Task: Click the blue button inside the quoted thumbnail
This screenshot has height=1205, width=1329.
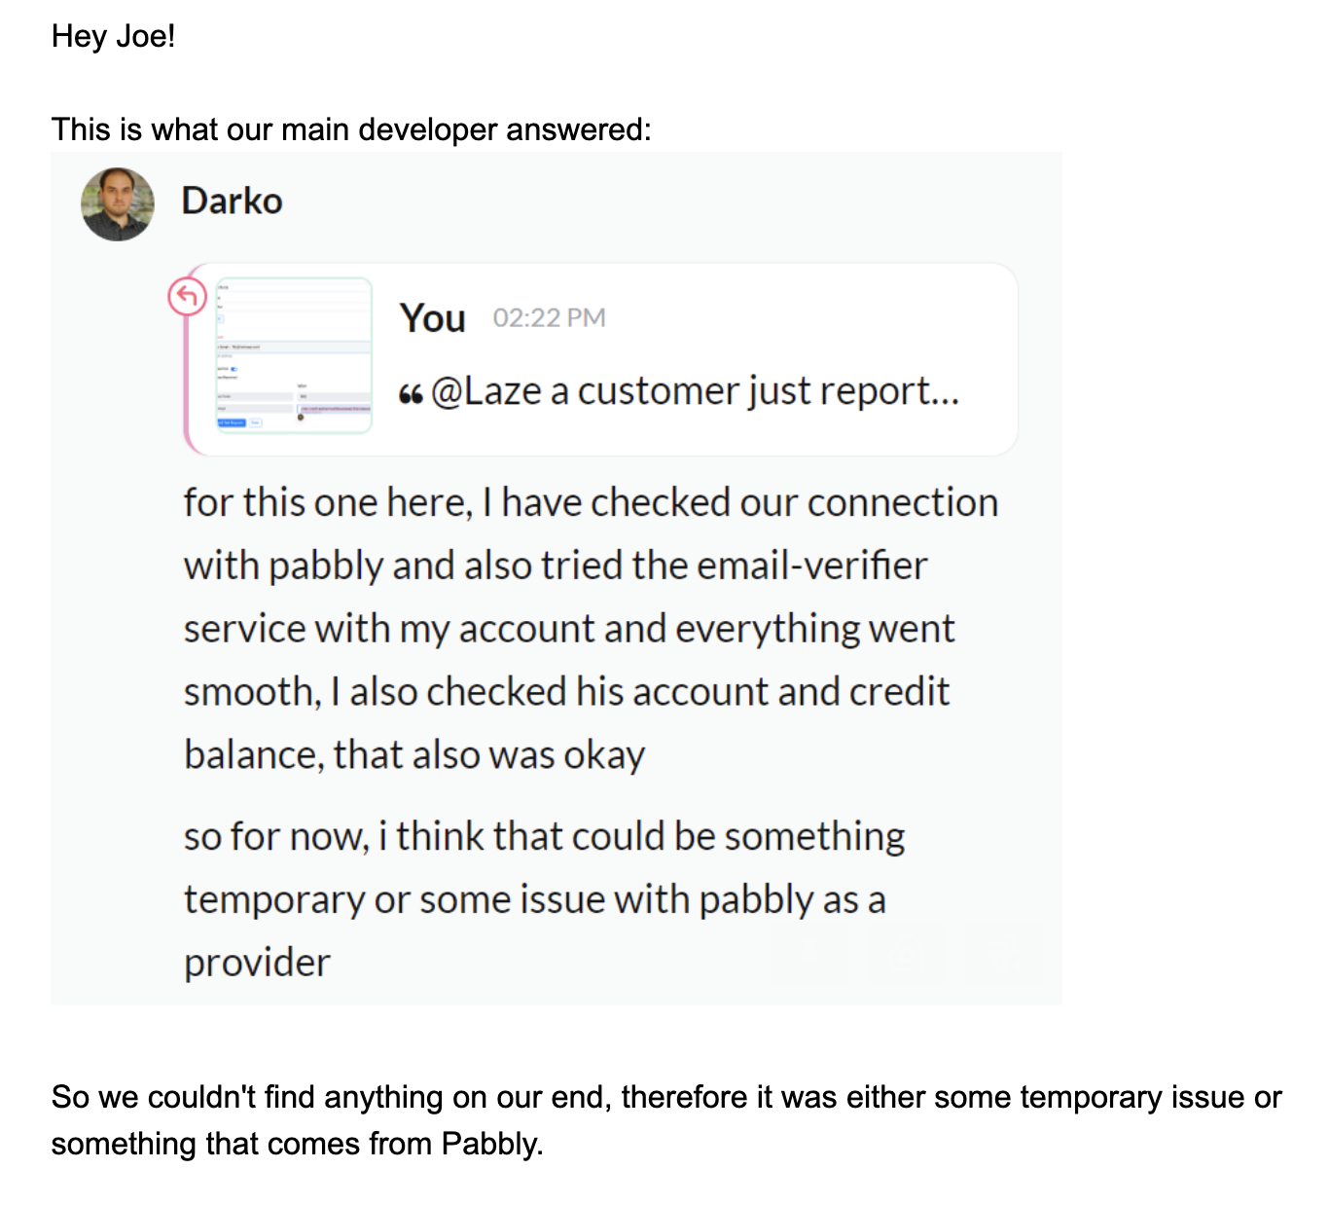Action: 232,422
